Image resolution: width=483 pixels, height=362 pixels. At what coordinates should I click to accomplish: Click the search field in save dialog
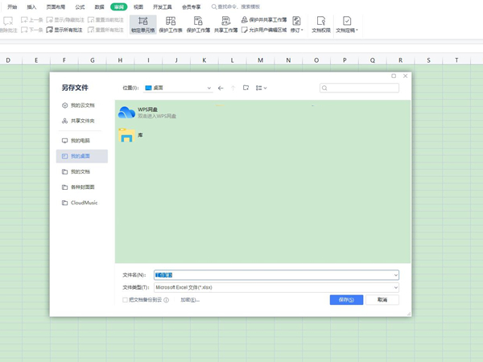point(359,88)
